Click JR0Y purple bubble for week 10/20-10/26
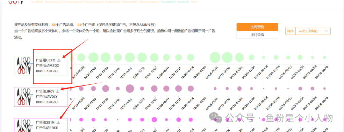The width and height of the screenshot is (344, 132). [81, 88]
